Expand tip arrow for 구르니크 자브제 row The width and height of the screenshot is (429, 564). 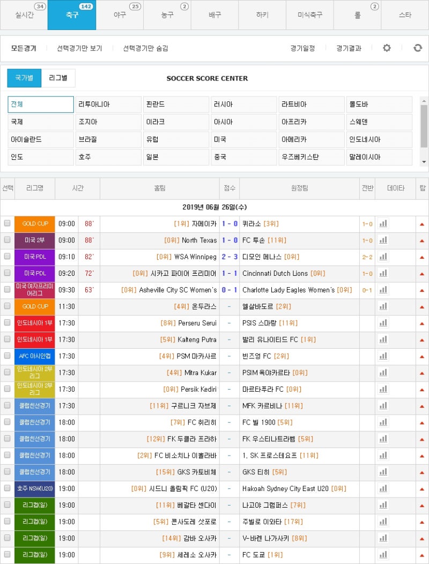[x=422, y=406]
